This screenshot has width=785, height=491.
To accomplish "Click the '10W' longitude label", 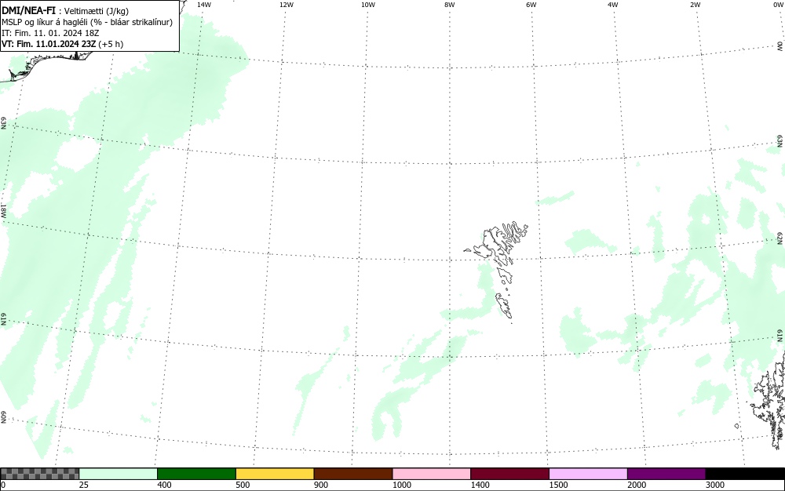I will [368, 5].
